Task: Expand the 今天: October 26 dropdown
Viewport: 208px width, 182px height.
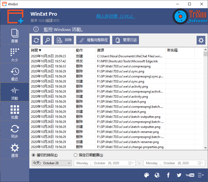Action: click(51, 163)
